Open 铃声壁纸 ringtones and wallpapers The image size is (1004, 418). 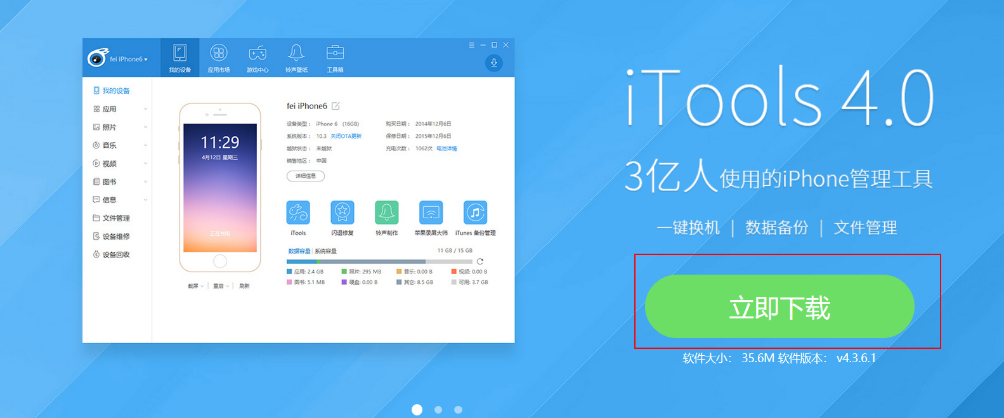(x=296, y=58)
